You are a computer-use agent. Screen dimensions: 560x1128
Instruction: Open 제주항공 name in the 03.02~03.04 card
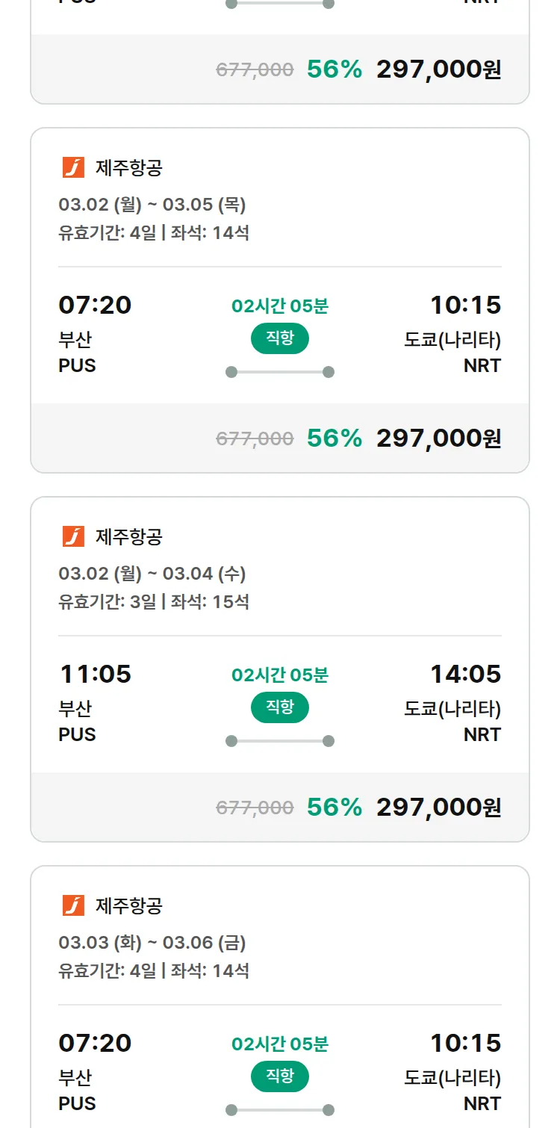[x=129, y=537]
